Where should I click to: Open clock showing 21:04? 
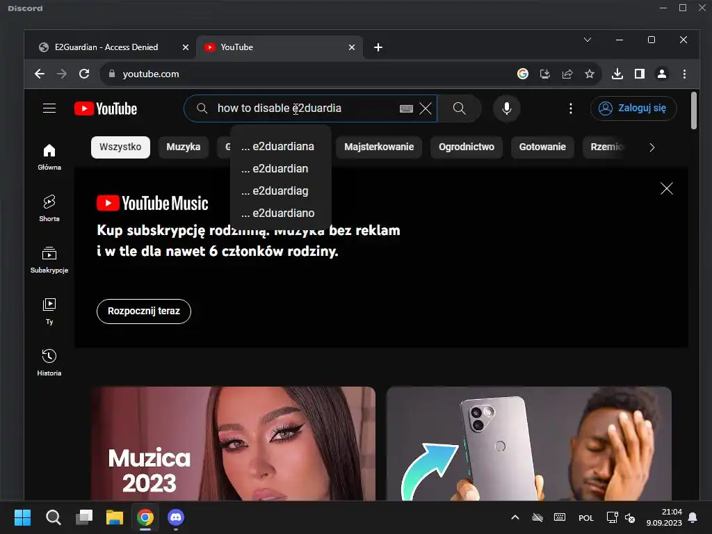pos(664,517)
